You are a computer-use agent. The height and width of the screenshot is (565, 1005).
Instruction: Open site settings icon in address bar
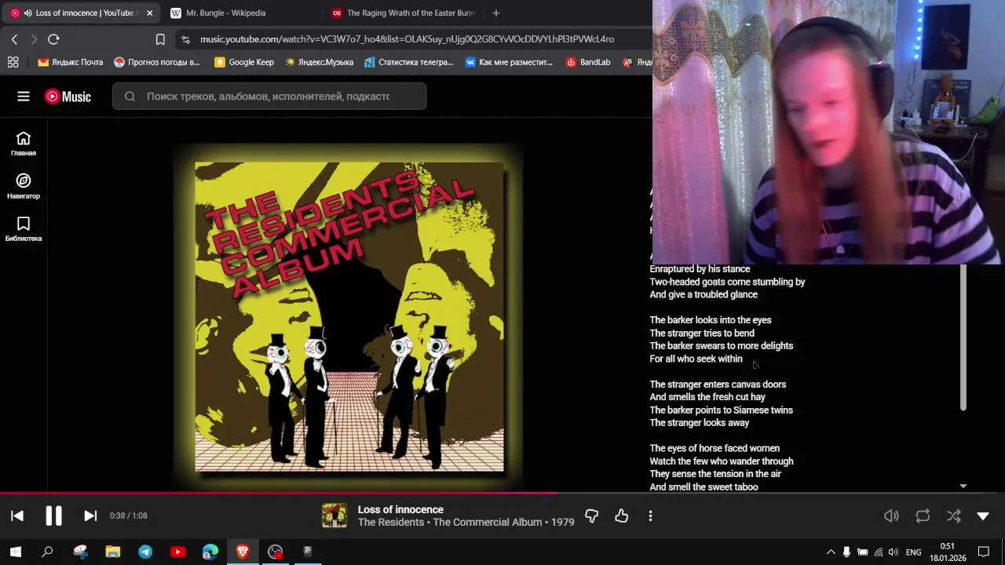click(185, 39)
